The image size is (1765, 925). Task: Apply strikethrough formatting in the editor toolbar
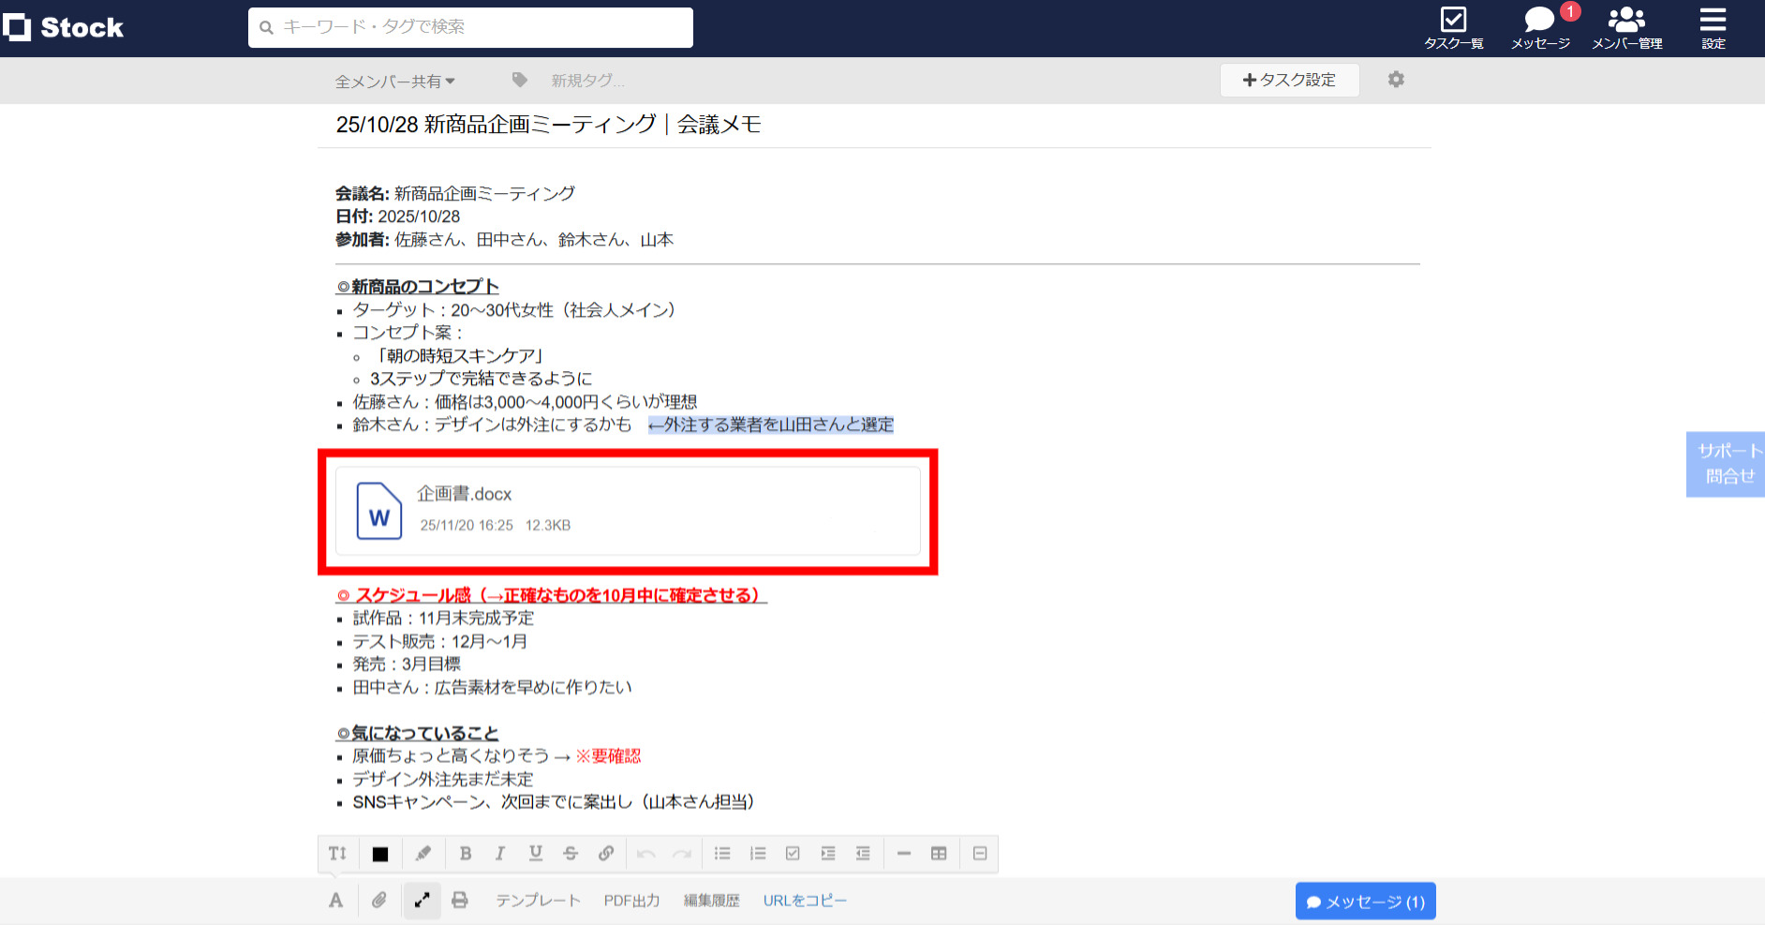(x=571, y=853)
